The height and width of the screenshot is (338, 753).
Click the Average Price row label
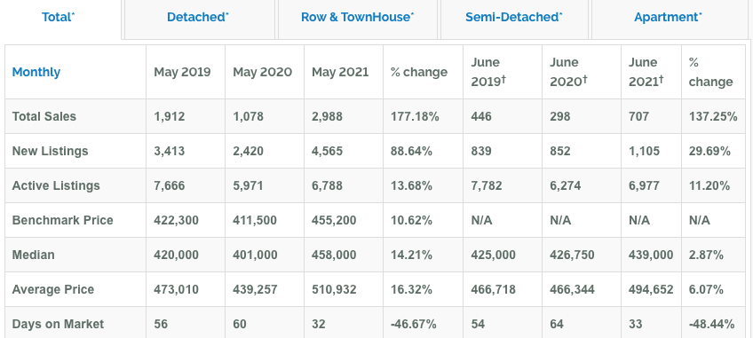[52, 289]
